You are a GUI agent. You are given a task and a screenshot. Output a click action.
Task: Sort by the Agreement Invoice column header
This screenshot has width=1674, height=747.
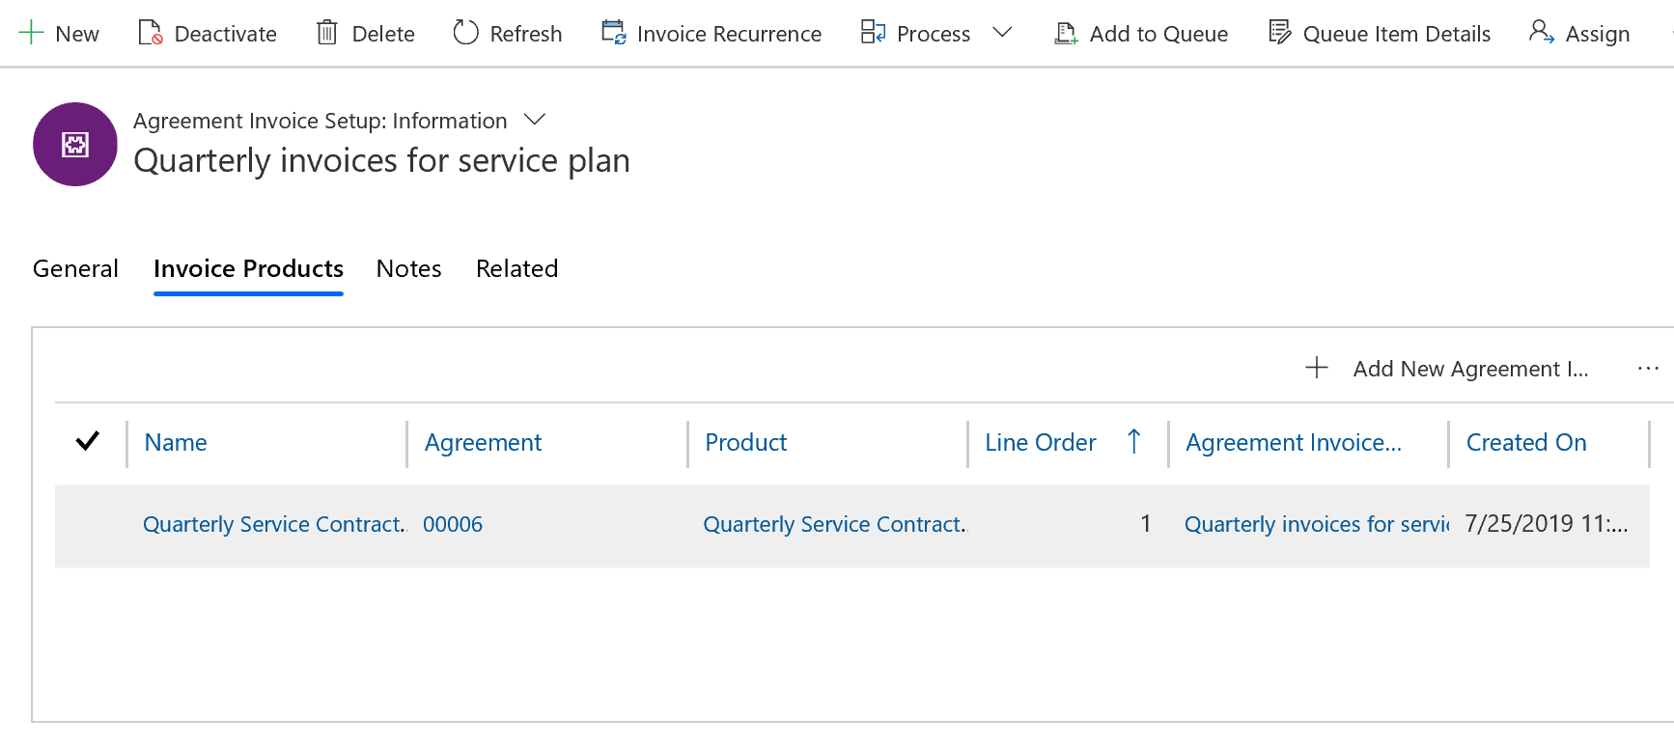(x=1294, y=442)
